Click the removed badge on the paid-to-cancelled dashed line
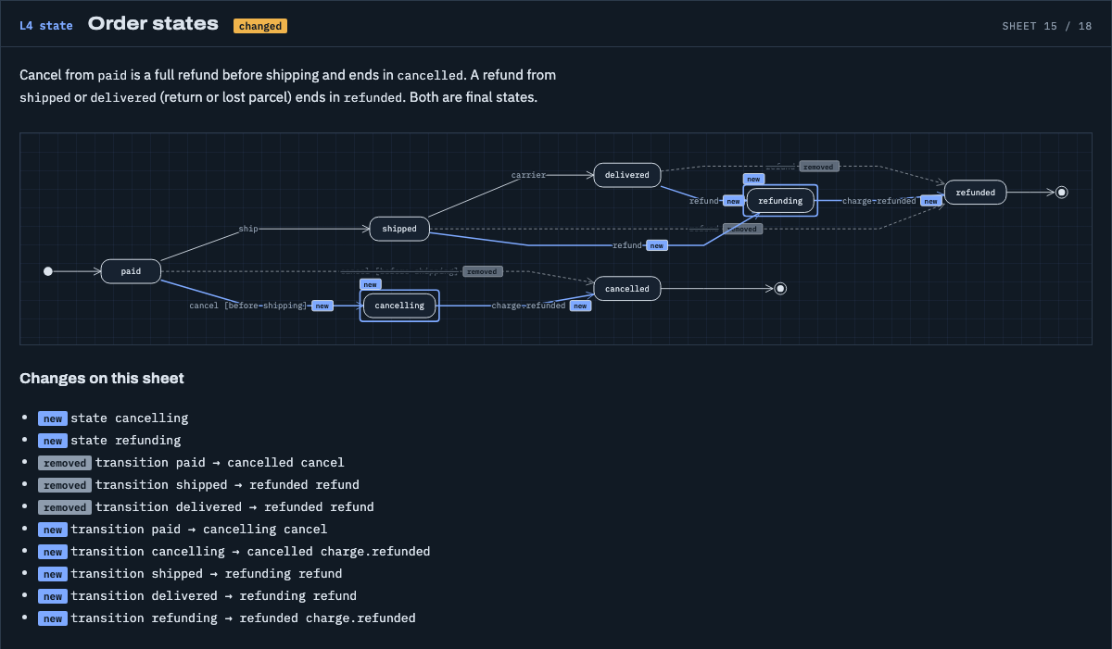 click(482, 271)
